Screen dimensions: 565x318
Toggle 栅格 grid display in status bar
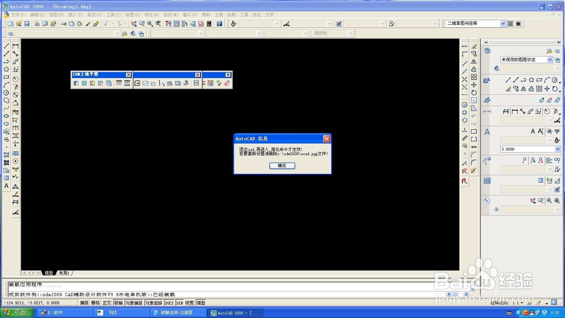95,303
